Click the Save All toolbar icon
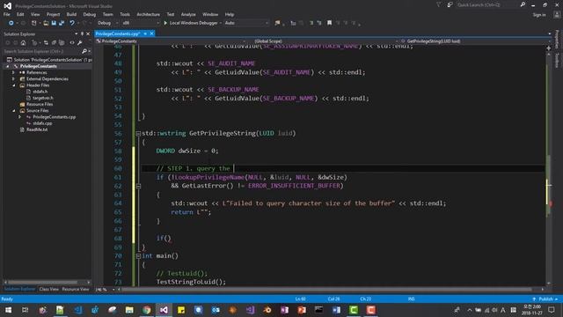Screen dimensions: 563x317 pyautogui.click(x=62, y=23)
